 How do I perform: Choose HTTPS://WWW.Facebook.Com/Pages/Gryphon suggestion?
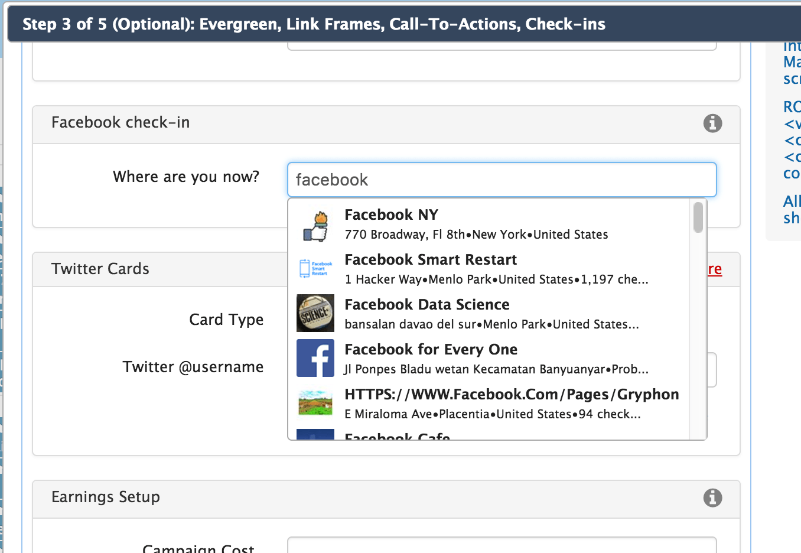click(489, 404)
